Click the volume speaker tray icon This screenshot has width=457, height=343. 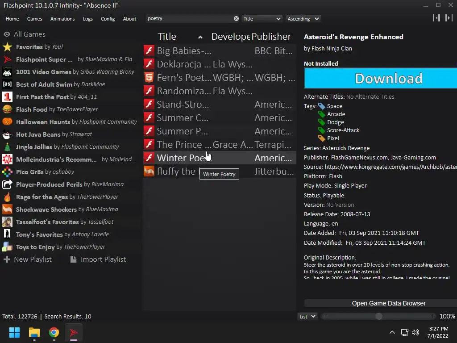[x=415, y=332]
